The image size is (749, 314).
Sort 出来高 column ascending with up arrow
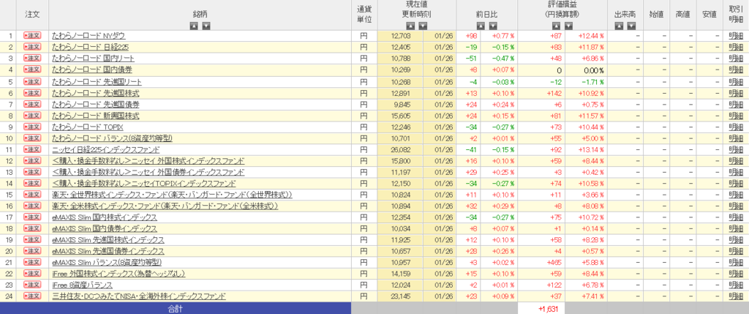coord(619,26)
